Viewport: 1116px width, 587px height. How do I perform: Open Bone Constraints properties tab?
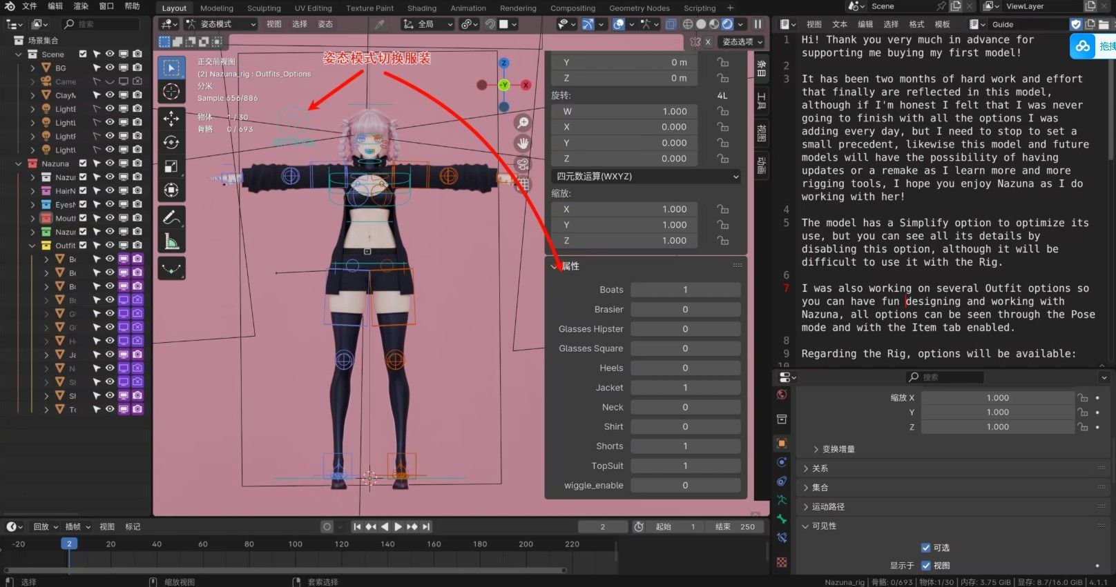782,537
